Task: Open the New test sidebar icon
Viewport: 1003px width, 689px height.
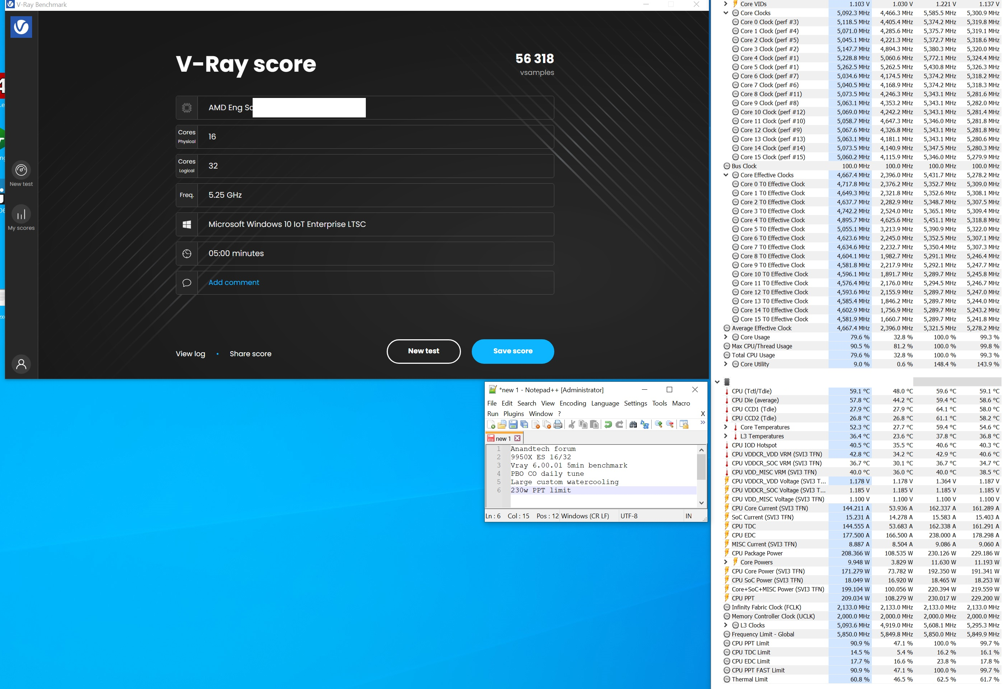Action: (21, 174)
